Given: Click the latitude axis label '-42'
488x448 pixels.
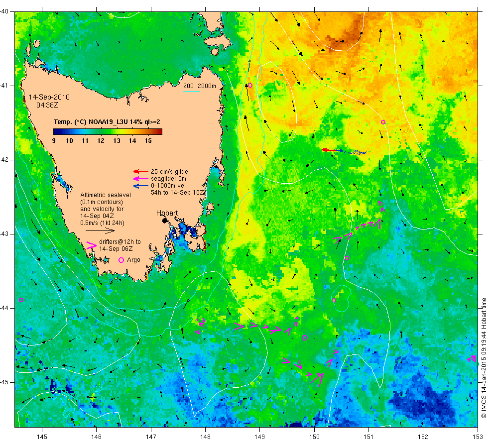Looking at the screenshot, I should tap(4, 160).
